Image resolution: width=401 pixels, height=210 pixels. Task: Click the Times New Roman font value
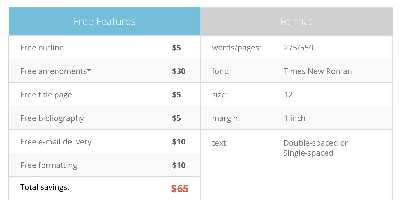(318, 71)
